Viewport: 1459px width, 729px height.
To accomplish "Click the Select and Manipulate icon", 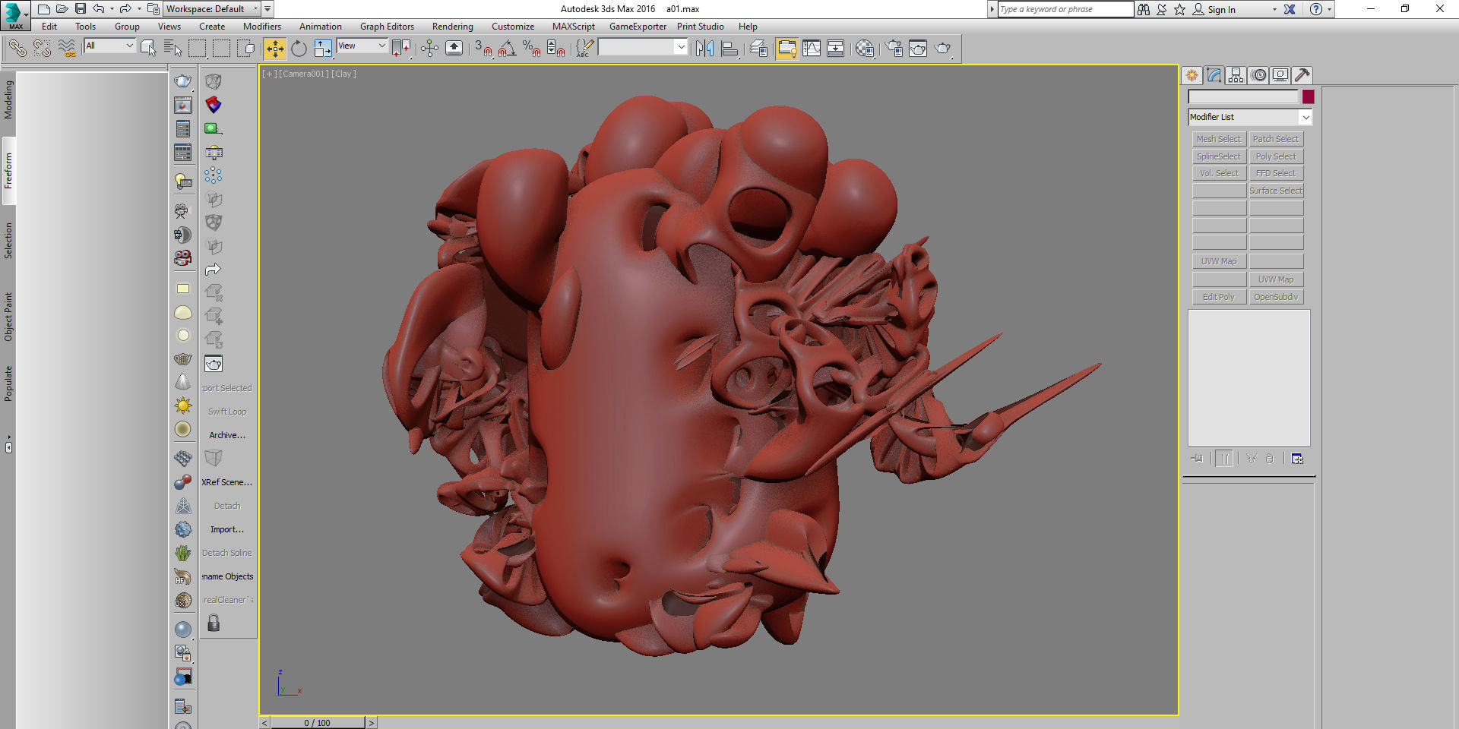I will (429, 49).
